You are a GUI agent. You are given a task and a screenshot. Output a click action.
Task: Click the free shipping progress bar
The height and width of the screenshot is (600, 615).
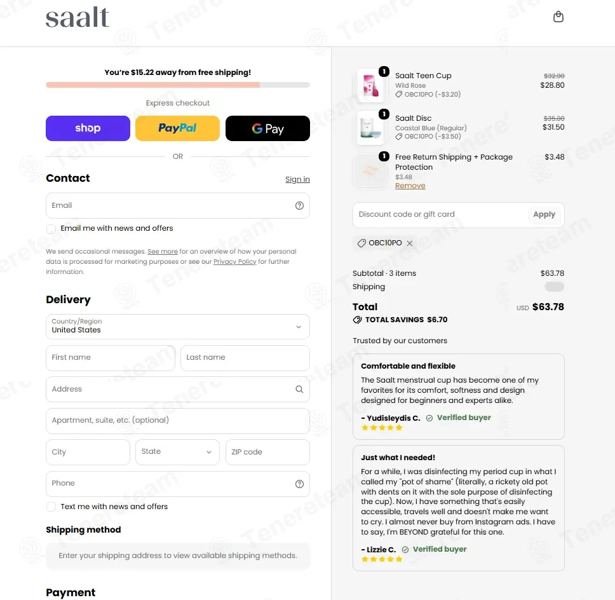pyautogui.click(x=178, y=85)
